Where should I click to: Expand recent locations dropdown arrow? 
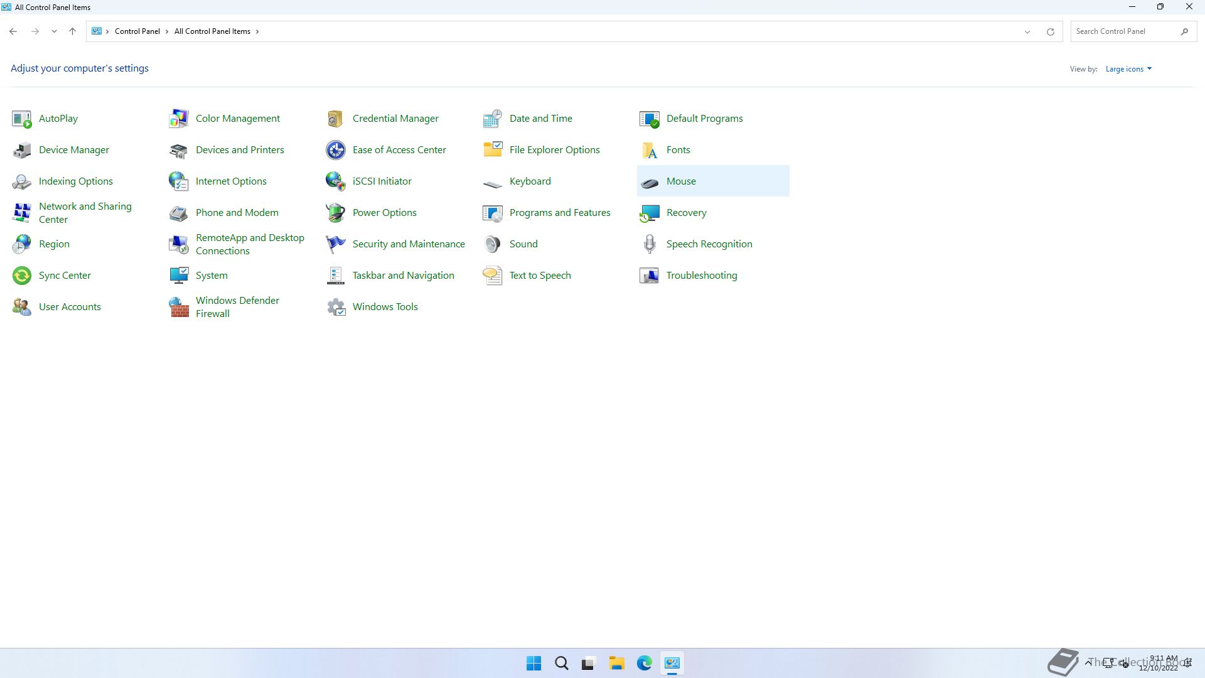[54, 31]
